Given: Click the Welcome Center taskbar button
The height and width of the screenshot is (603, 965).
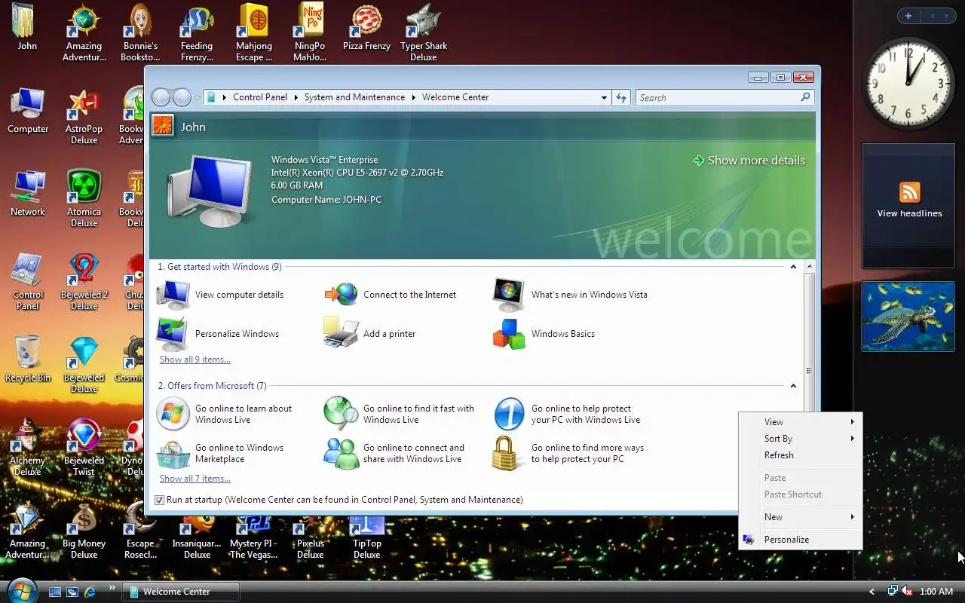Looking at the screenshot, I should [x=180, y=592].
